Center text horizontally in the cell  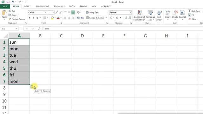[x=69, y=18]
